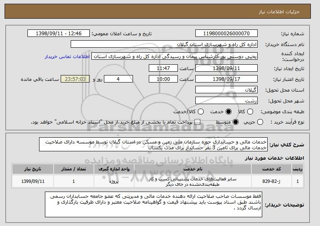Click the شرح کلی نیاز description box

pyautogui.click(x=153, y=145)
